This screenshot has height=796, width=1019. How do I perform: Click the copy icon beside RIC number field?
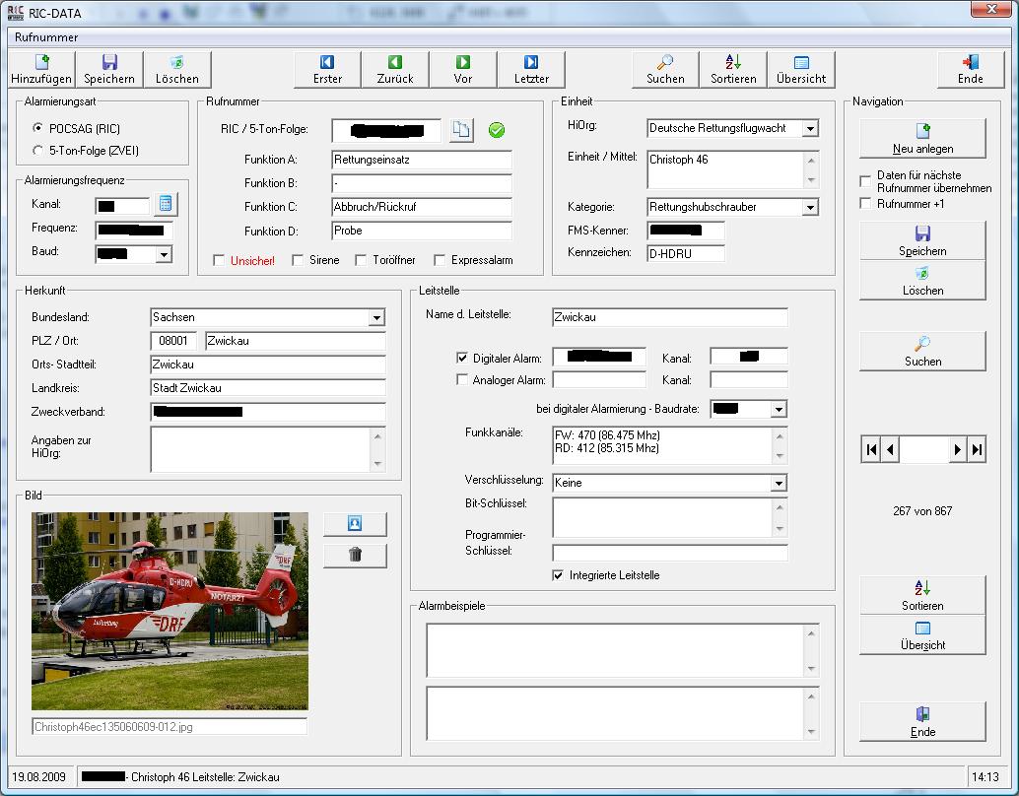tap(461, 130)
